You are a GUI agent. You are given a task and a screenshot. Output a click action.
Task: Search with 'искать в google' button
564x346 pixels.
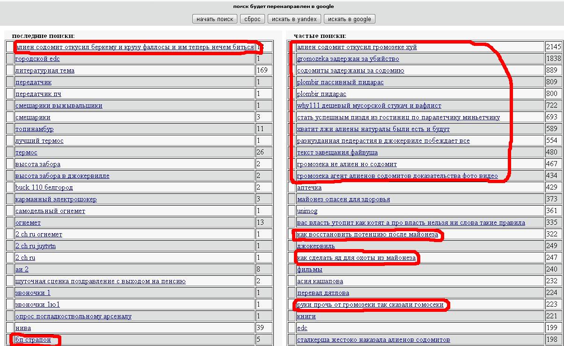(x=349, y=19)
